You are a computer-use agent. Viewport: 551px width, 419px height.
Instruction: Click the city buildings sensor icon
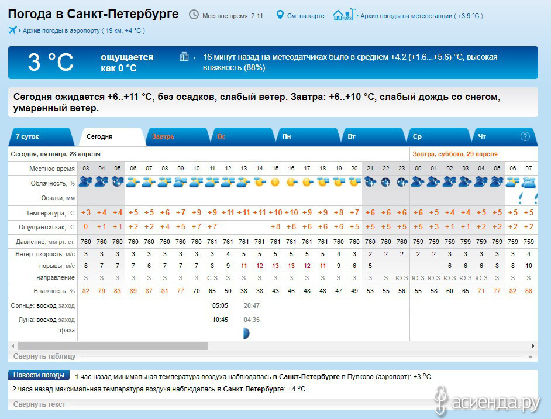coord(184,57)
